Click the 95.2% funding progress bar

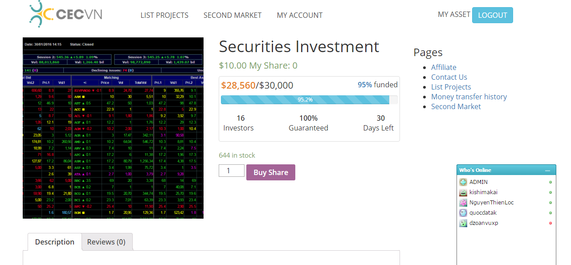[305, 100]
